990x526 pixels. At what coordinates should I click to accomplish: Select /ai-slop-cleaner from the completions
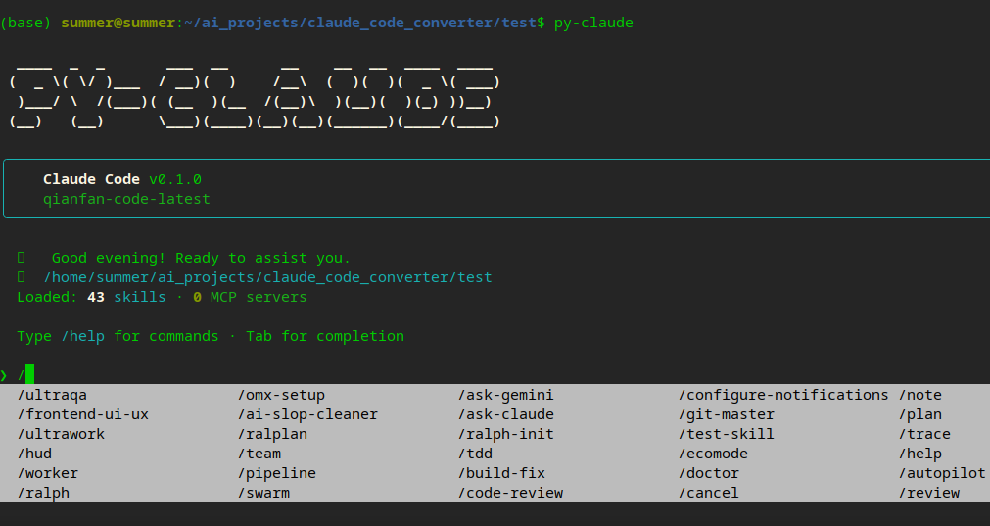point(308,414)
